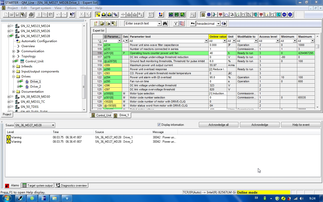Click the binoculars search icon
Image resolution: width=323 pixels, height=202 pixels.
(x=165, y=23)
